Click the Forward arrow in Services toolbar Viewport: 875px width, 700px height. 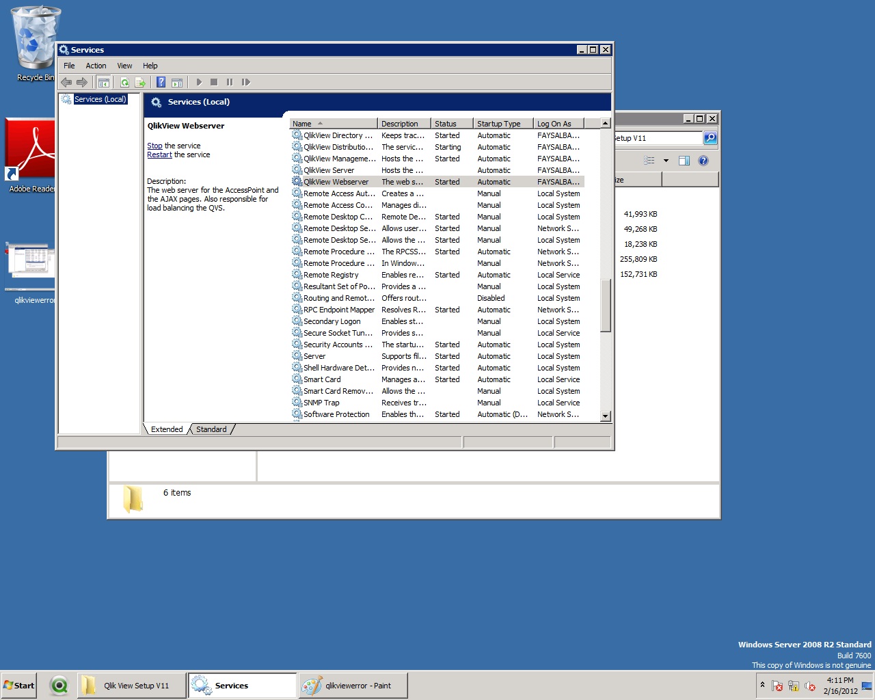point(82,82)
